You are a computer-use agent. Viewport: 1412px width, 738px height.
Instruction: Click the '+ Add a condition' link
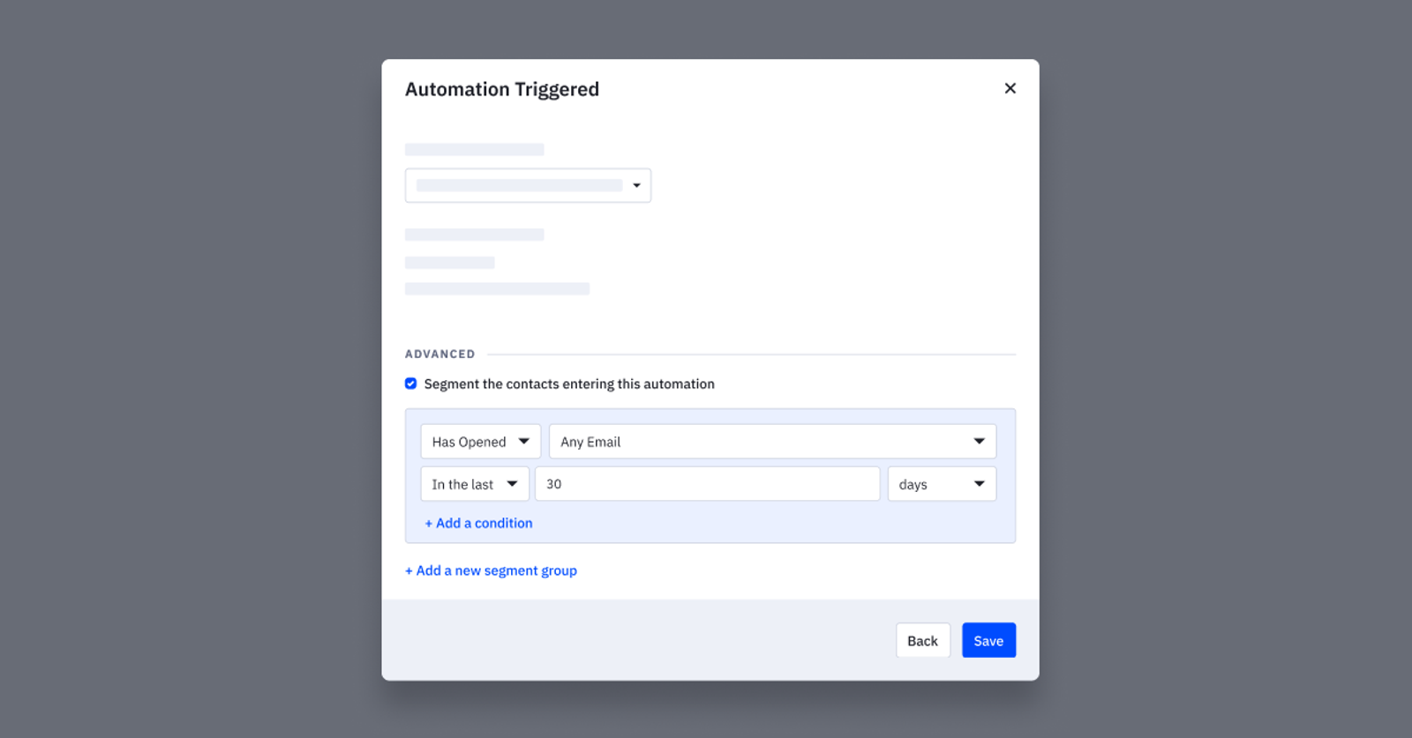click(478, 523)
